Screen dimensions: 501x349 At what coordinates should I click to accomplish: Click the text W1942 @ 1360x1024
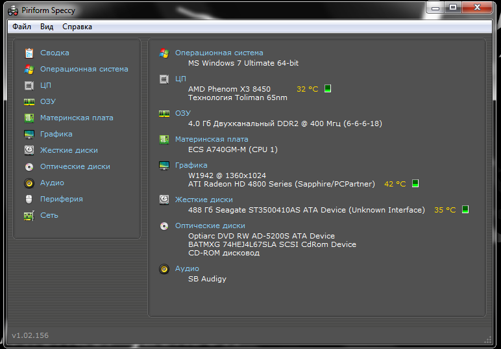(227, 175)
